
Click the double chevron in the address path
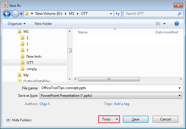pos(32,14)
